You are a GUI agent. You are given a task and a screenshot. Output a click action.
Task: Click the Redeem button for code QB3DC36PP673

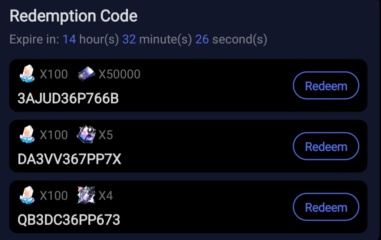(x=326, y=207)
